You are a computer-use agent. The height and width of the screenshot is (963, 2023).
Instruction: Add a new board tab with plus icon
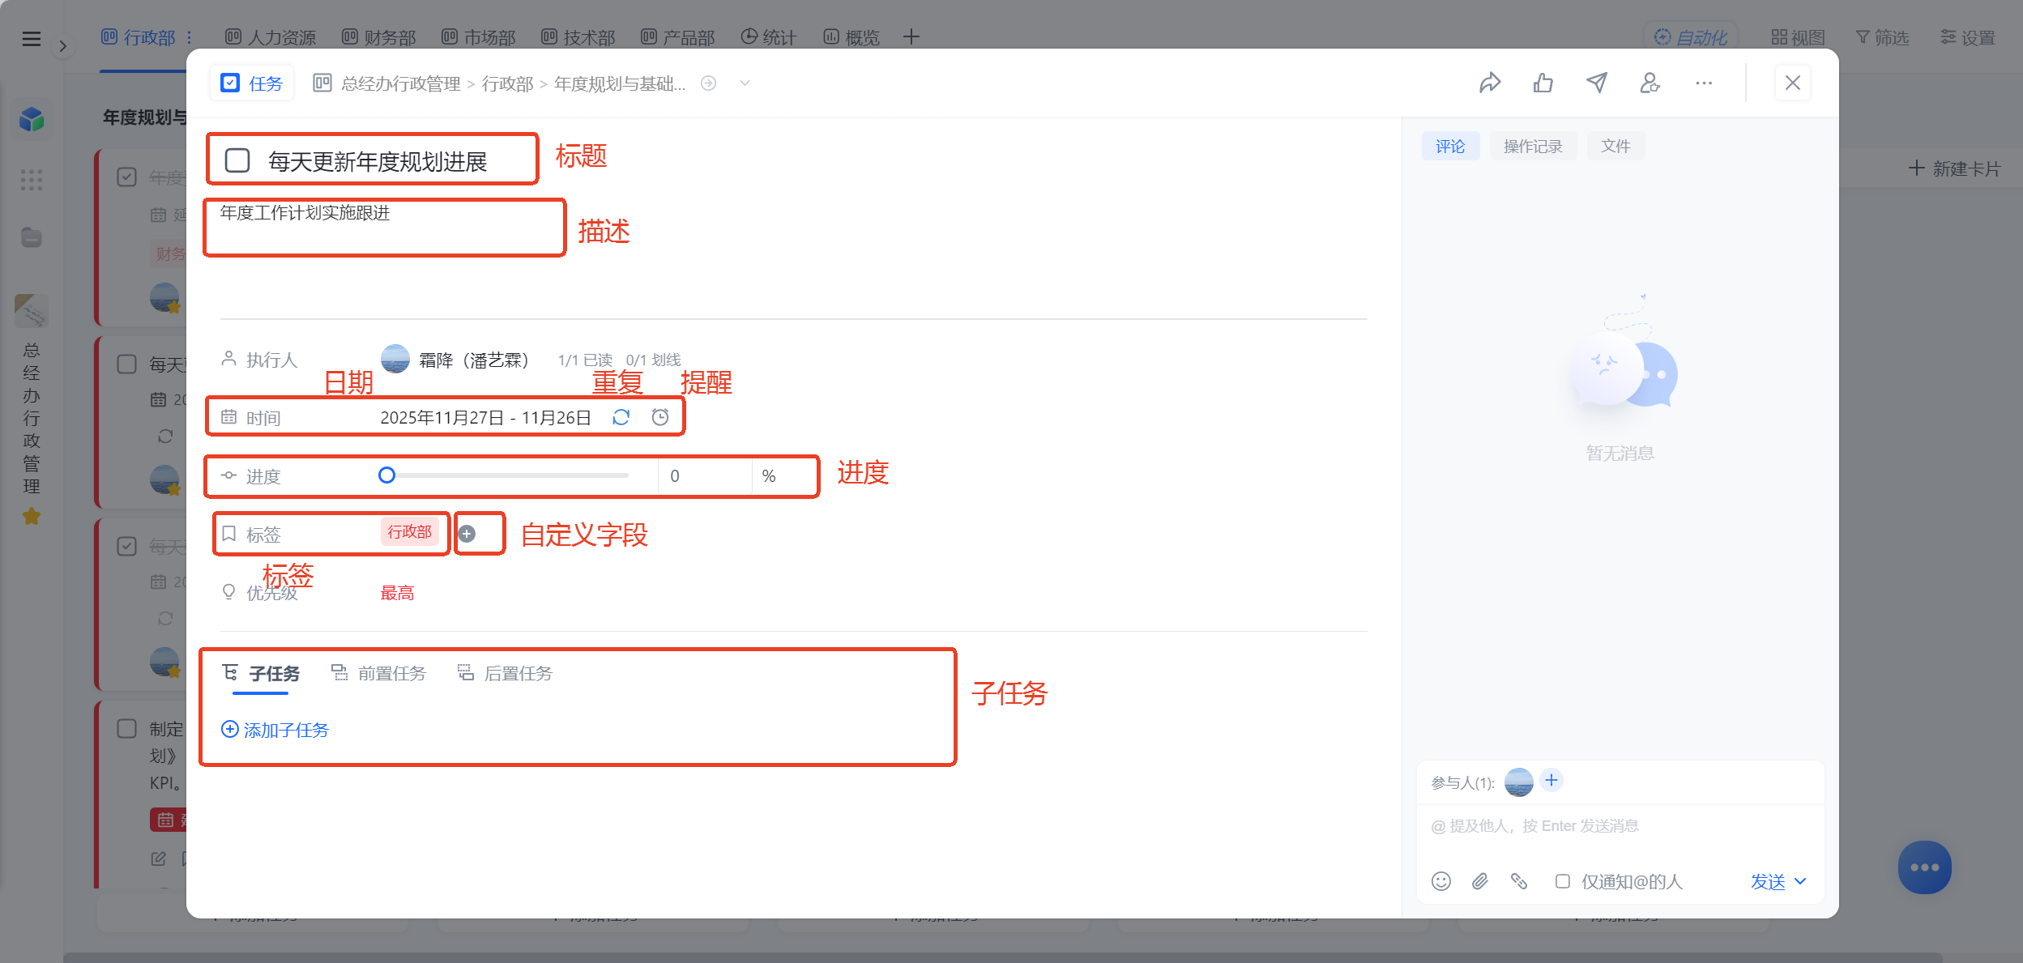911,37
